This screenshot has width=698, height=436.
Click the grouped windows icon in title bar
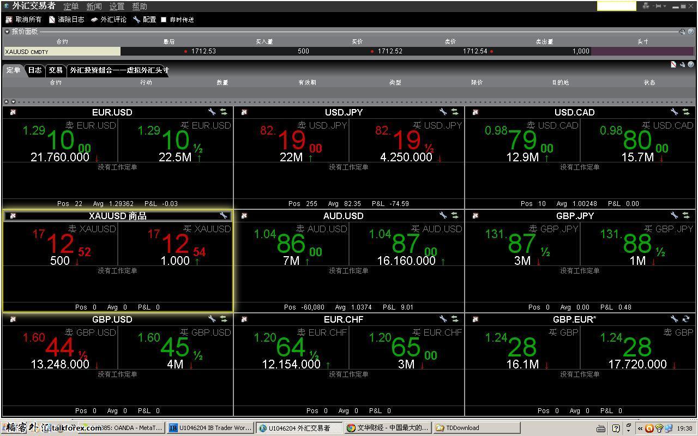646,6
